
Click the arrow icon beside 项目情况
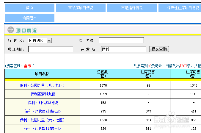11,30
